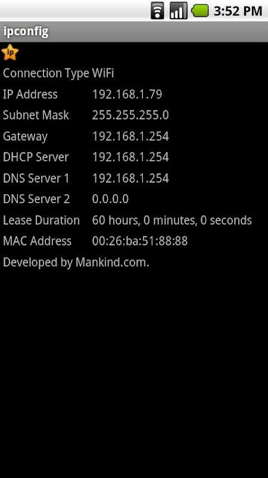Image resolution: width=268 pixels, height=478 pixels.
Task: Tap the WiFi status bar icon
Action: tap(157, 11)
